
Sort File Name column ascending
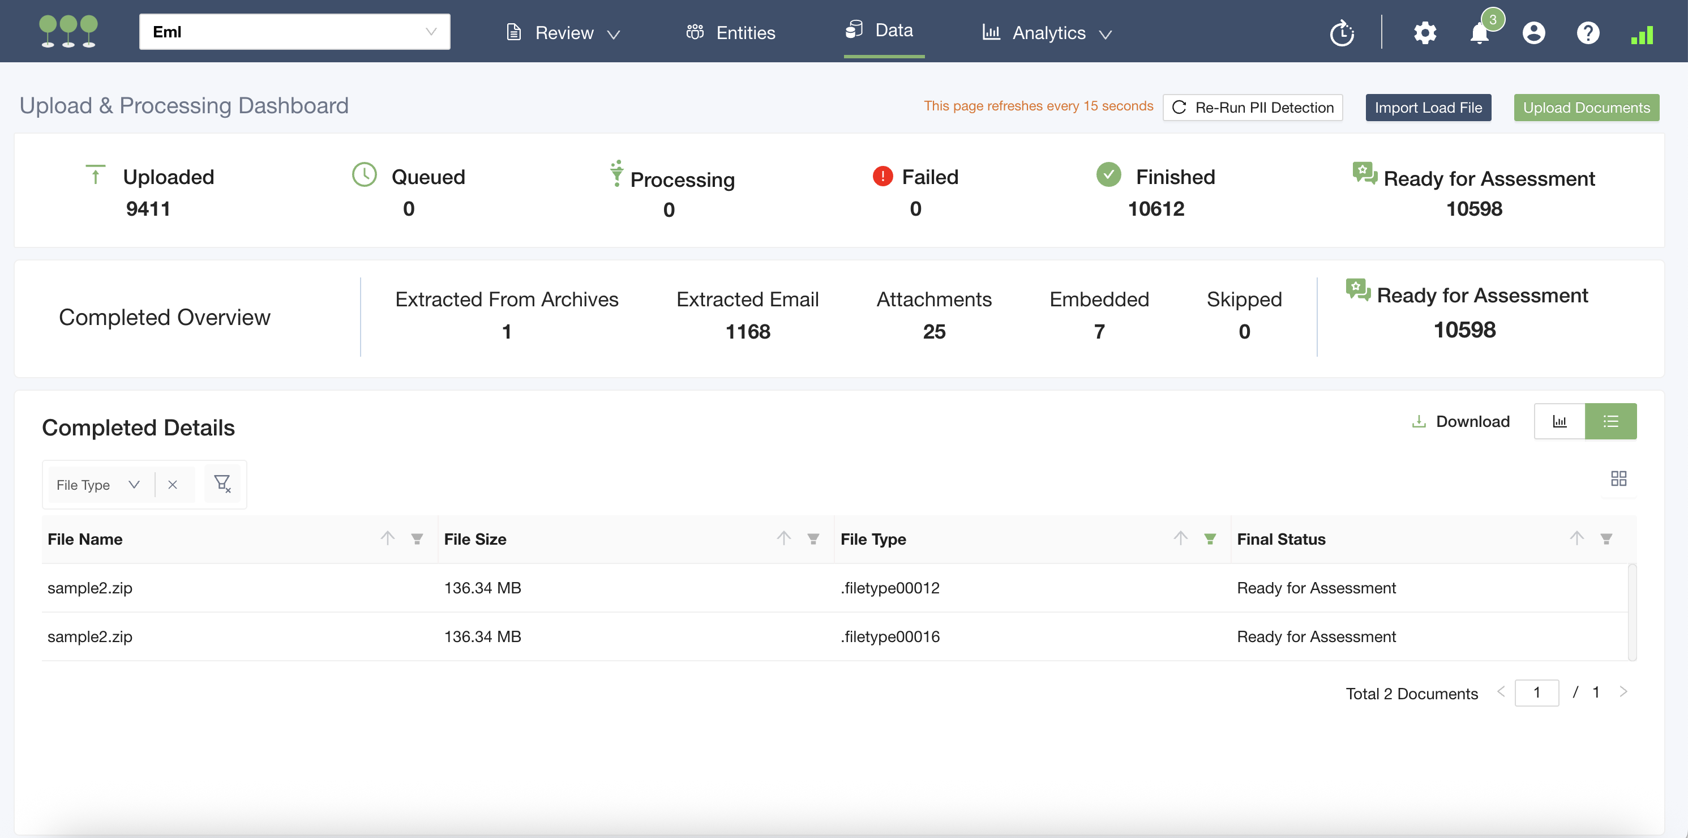[387, 538]
